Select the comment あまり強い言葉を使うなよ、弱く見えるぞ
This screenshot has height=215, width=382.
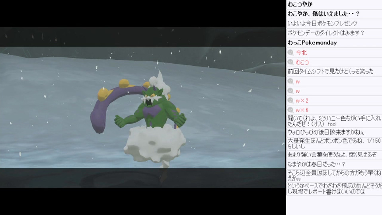[x=332, y=154]
